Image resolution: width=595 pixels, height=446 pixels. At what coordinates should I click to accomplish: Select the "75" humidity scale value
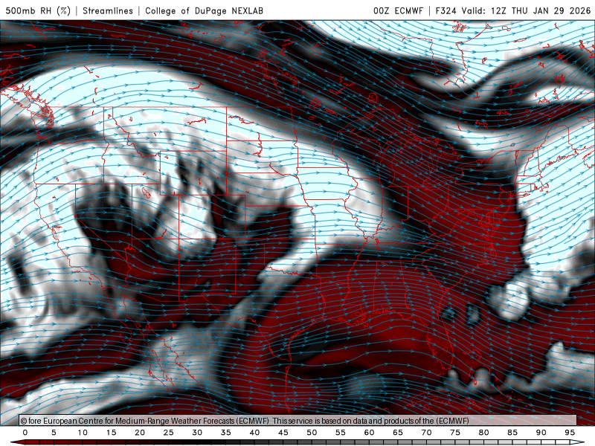click(455, 433)
